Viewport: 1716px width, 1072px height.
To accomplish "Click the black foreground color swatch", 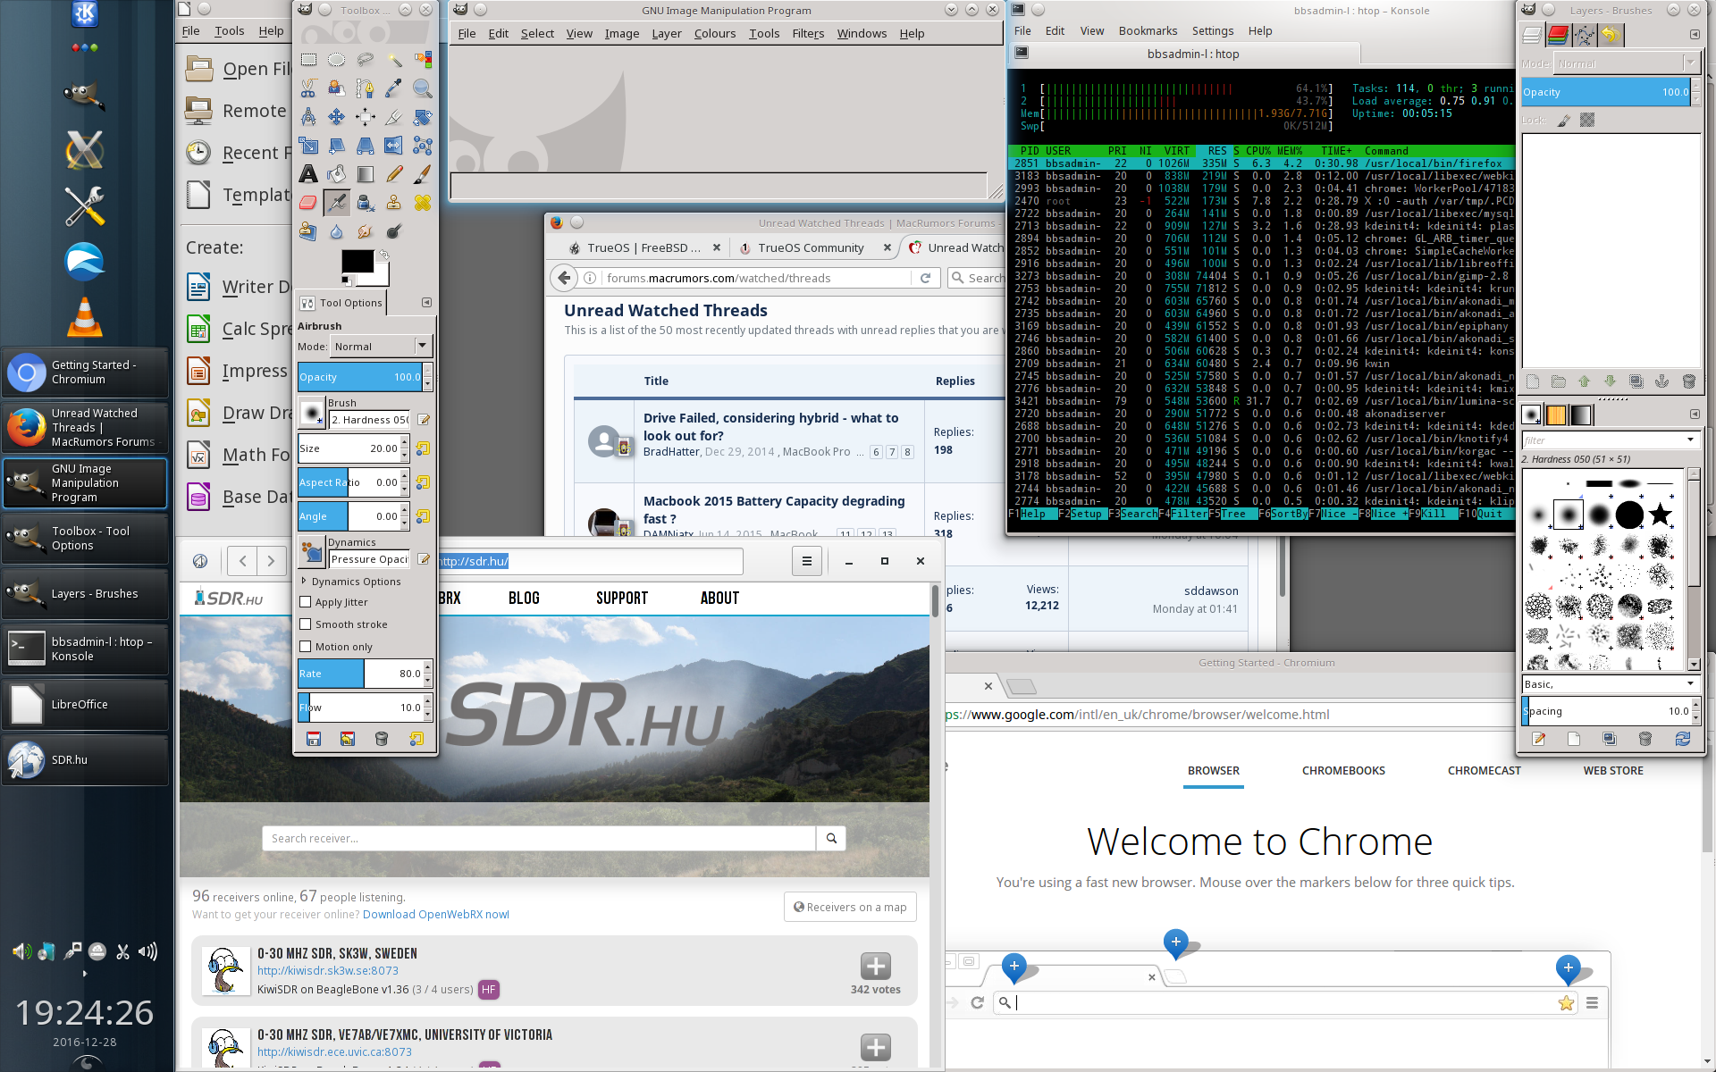I will (x=357, y=261).
